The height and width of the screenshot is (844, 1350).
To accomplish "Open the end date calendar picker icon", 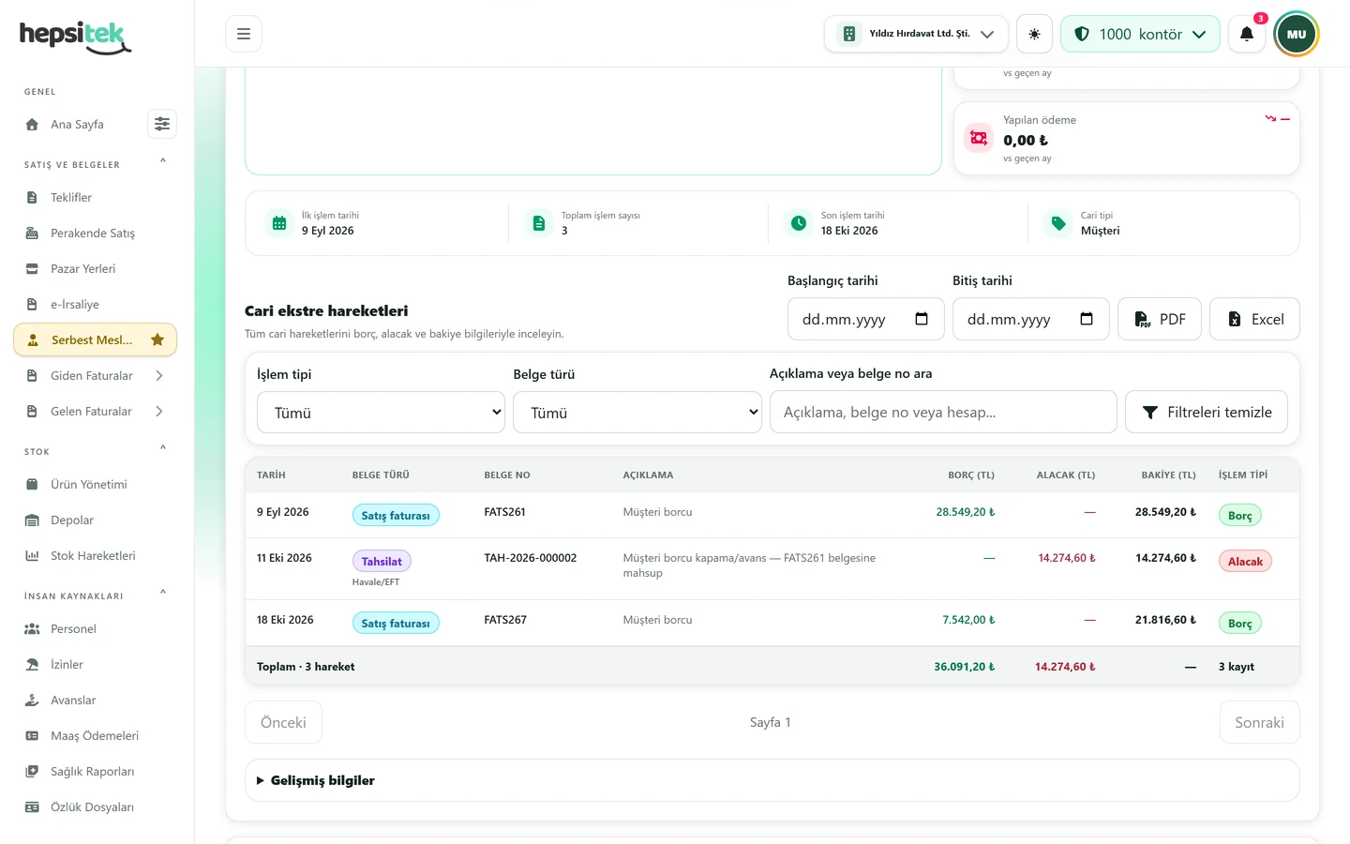I will click(1087, 319).
